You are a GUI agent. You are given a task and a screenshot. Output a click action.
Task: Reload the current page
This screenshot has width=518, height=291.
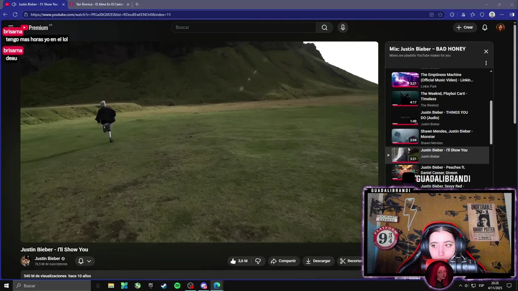(15, 15)
